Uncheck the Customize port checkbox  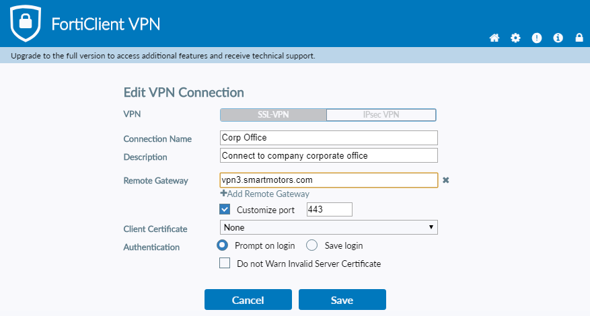click(x=225, y=210)
